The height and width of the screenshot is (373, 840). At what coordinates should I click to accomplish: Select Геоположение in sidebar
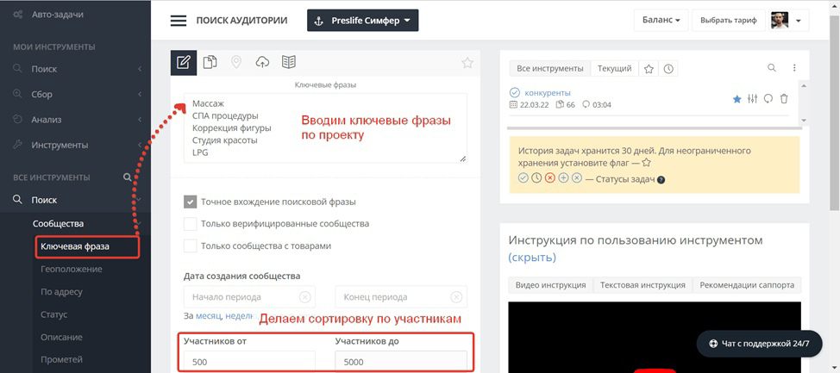coord(72,269)
